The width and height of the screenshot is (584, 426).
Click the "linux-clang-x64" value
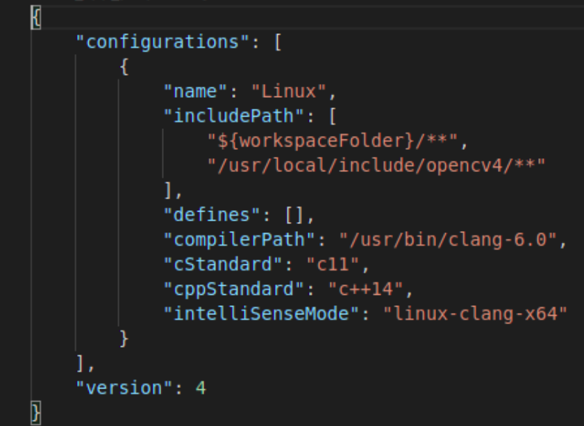point(475,314)
